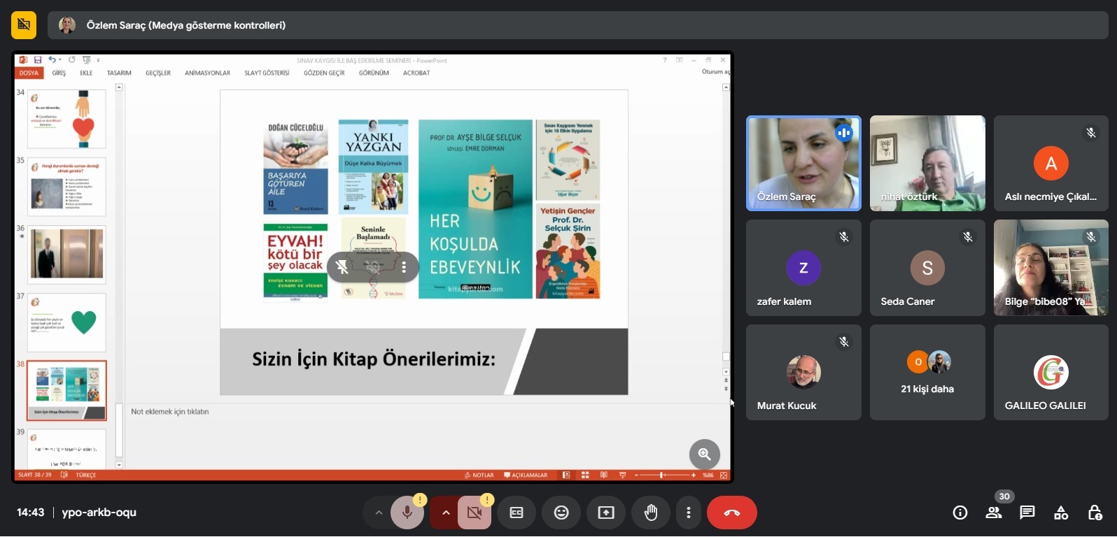Click the muted mic icon on Murat Kucuk tile
The width and height of the screenshot is (1117, 537).
pos(844,342)
